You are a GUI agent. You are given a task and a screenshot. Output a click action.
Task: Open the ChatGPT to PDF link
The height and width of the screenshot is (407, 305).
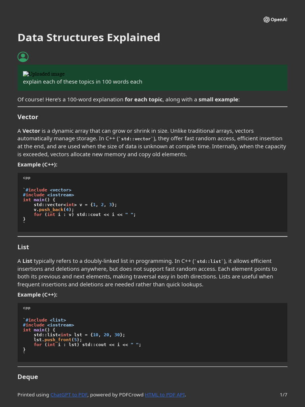(69, 395)
